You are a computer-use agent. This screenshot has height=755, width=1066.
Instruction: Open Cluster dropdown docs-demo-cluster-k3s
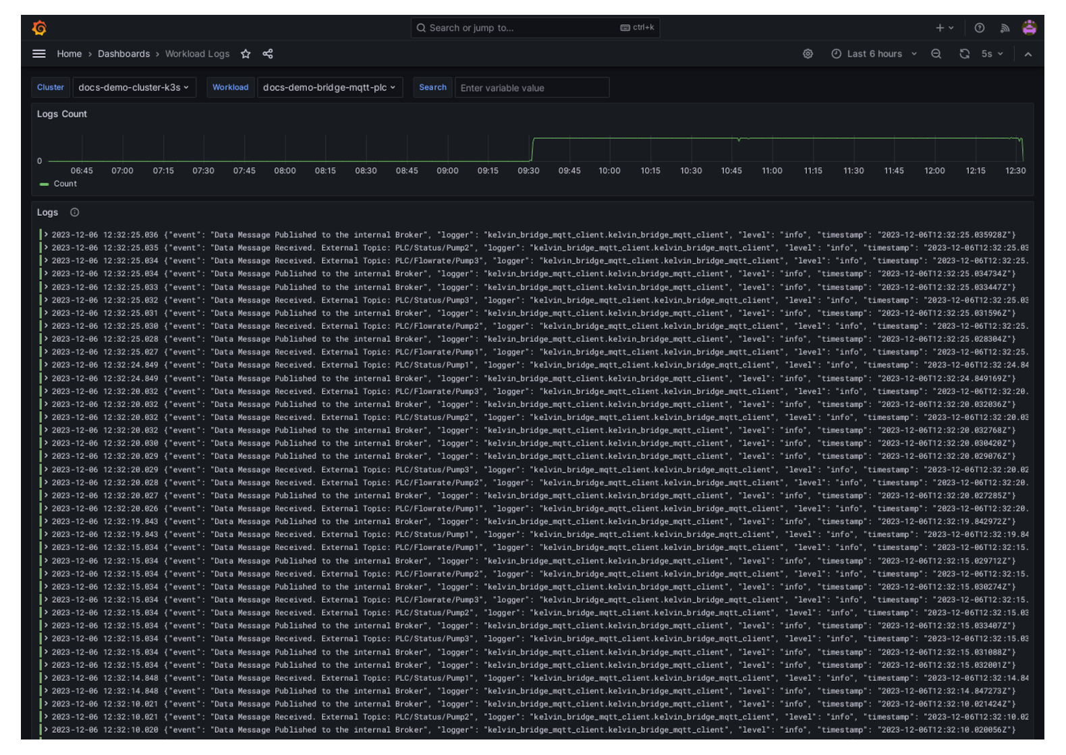pos(134,88)
